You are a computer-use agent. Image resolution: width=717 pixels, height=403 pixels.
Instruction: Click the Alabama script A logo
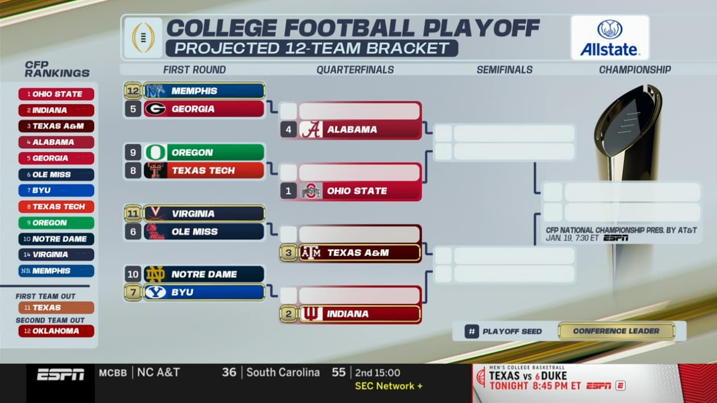[311, 130]
